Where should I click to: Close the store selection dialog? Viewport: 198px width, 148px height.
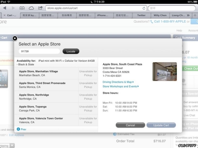(x=15, y=38)
